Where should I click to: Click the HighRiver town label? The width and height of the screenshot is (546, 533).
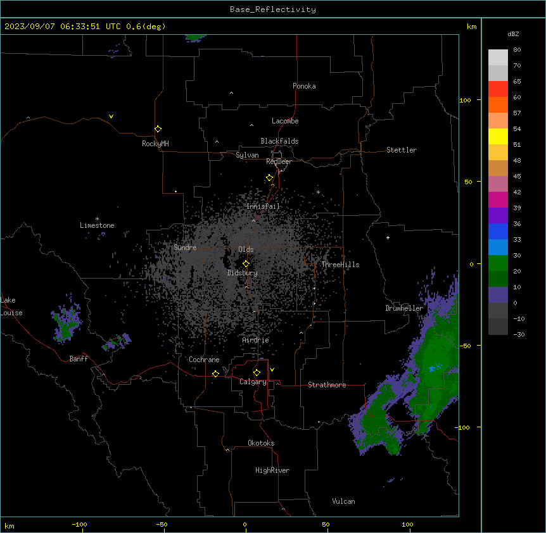(x=272, y=470)
